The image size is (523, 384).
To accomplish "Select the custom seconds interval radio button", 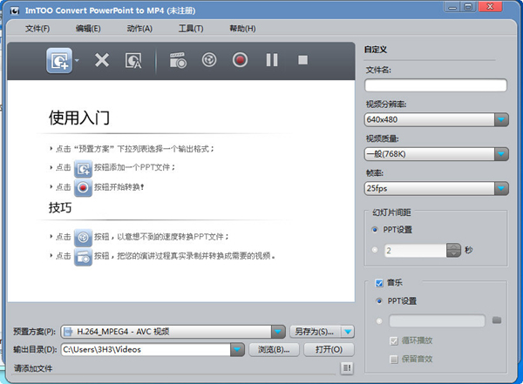I will pos(375,250).
